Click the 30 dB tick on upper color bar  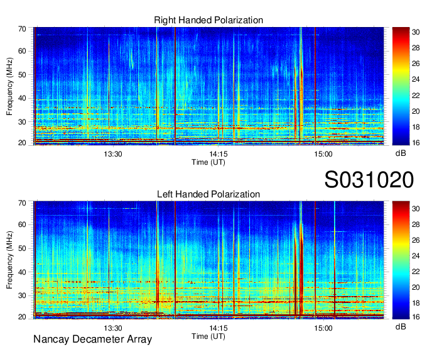(416, 32)
